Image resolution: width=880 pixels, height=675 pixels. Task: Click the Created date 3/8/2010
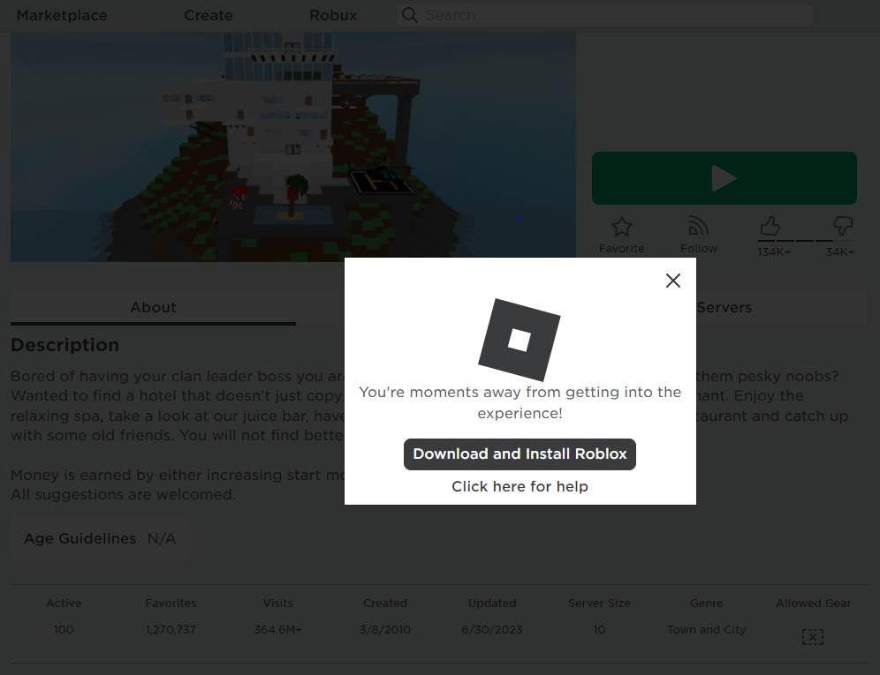(385, 630)
